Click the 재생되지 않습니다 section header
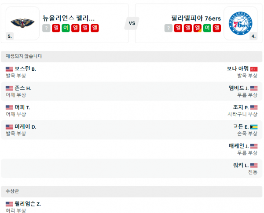The image size is (264, 213). pos(24,56)
